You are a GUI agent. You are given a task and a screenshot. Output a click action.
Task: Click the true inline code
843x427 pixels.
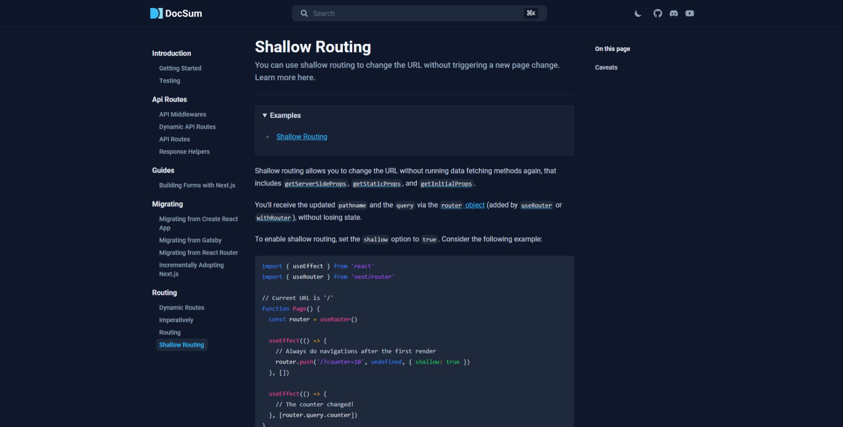click(430, 239)
